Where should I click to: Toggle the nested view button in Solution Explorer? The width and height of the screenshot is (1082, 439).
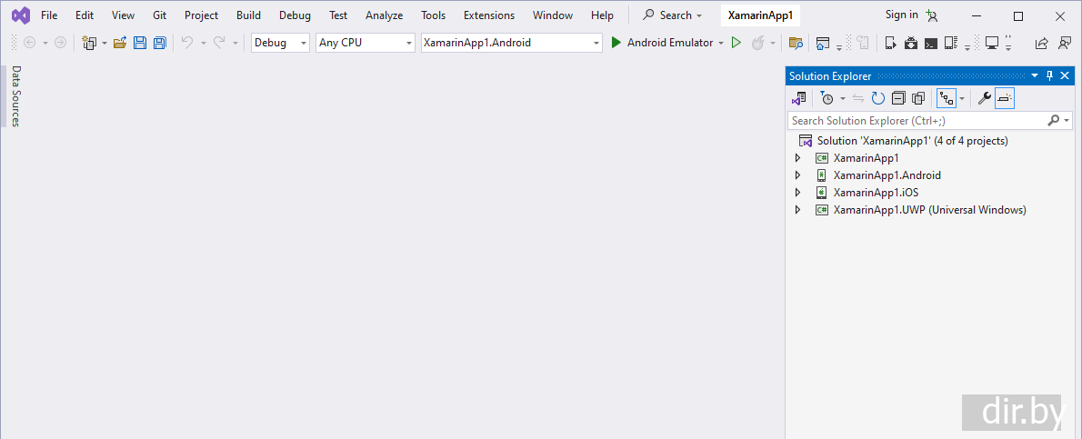point(947,99)
